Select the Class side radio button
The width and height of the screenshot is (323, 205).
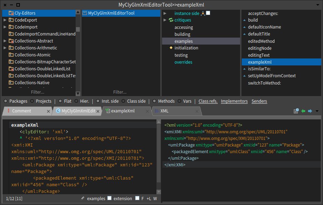tap(123, 101)
